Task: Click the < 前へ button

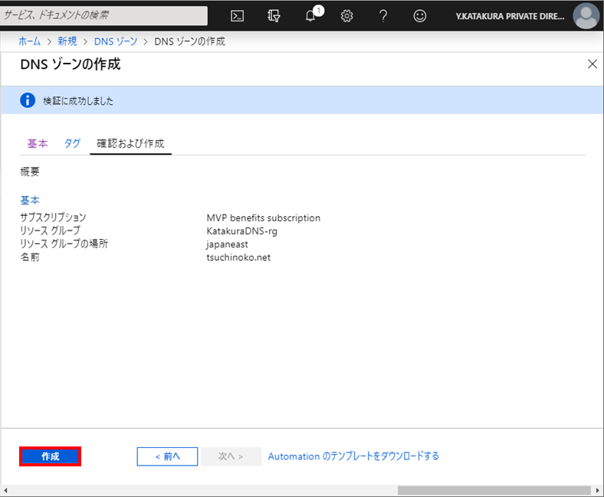Action: coord(167,456)
